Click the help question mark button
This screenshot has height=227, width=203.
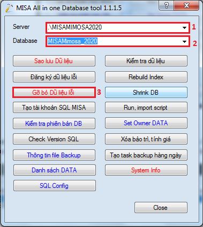tap(167, 5)
